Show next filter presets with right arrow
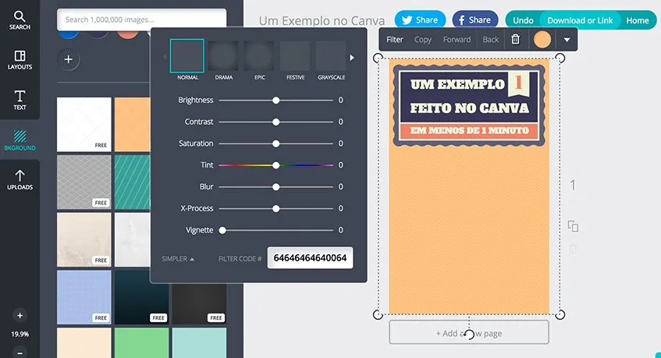661x358 pixels. [x=352, y=58]
